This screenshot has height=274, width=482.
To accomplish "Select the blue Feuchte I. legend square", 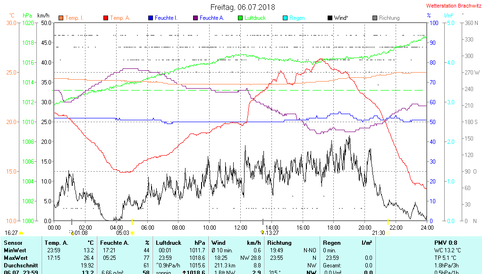I will click(151, 18).
